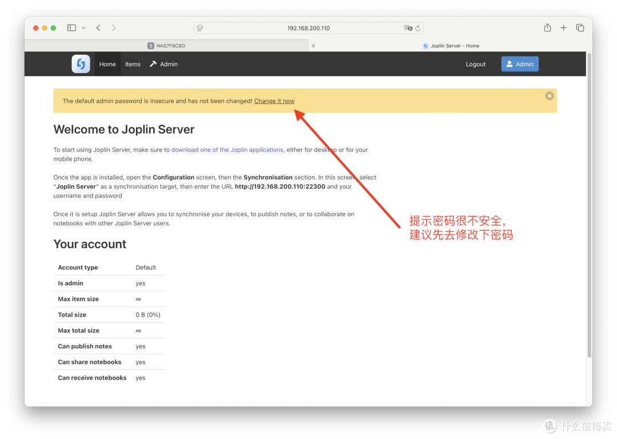Viewport: 617px width, 439px height.
Task: Show the tab overview icon
Action: click(580, 27)
